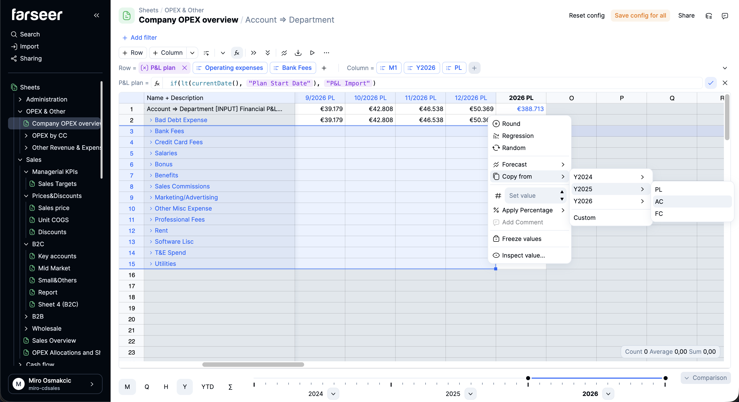Click the forecast trend toolbar icon
739x402 pixels.
(284, 53)
